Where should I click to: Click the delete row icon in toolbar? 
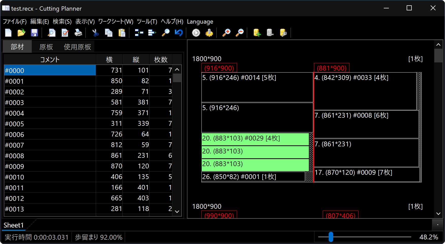pos(152,33)
